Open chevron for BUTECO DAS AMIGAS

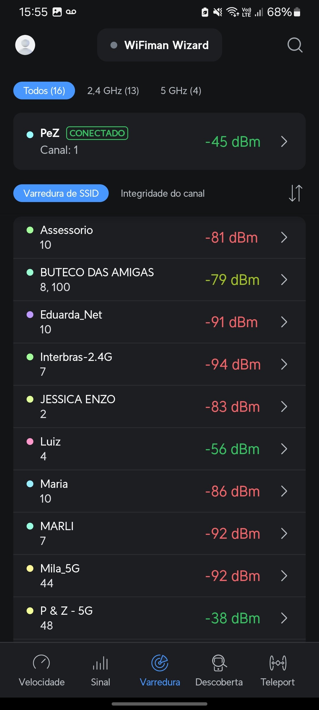click(284, 280)
